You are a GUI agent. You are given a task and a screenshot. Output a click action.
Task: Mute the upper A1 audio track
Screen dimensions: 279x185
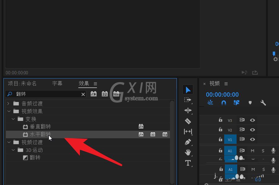click(252, 151)
